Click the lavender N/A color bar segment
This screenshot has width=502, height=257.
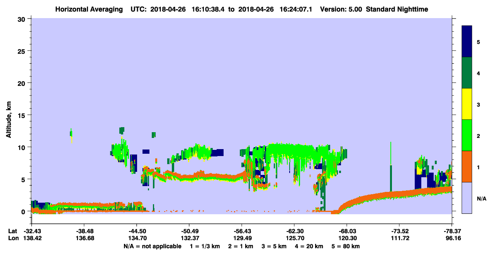467,198
